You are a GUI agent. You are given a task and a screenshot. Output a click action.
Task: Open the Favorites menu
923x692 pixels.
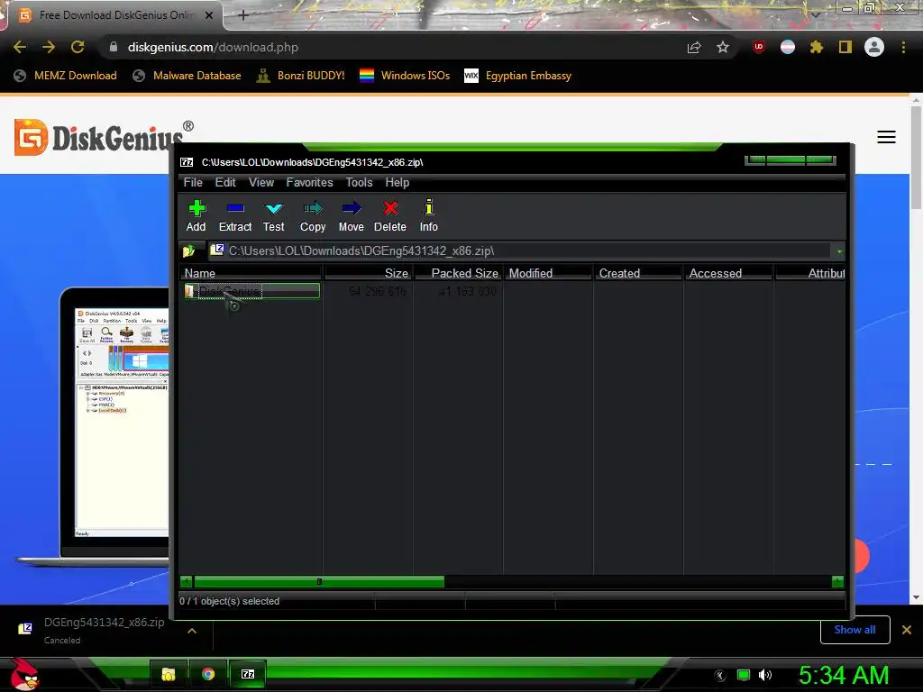pyautogui.click(x=310, y=182)
